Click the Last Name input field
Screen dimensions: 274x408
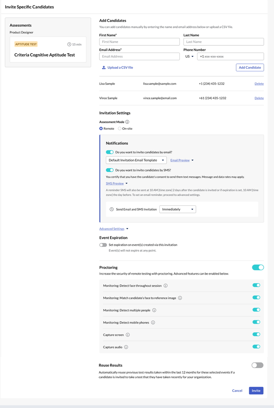pyautogui.click(x=224, y=42)
